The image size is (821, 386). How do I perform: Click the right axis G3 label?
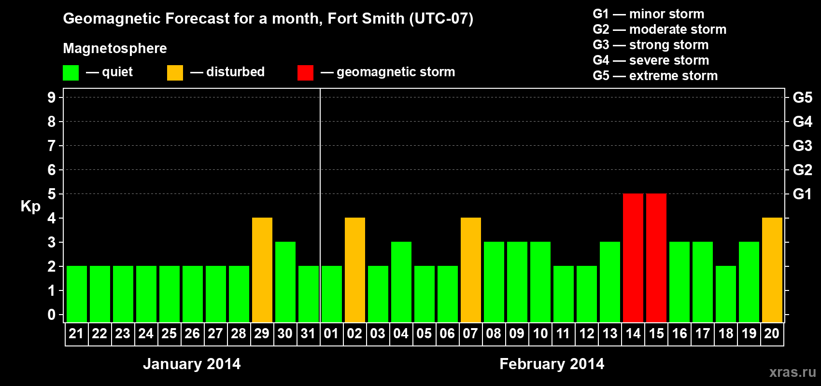[x=802, y=146]
